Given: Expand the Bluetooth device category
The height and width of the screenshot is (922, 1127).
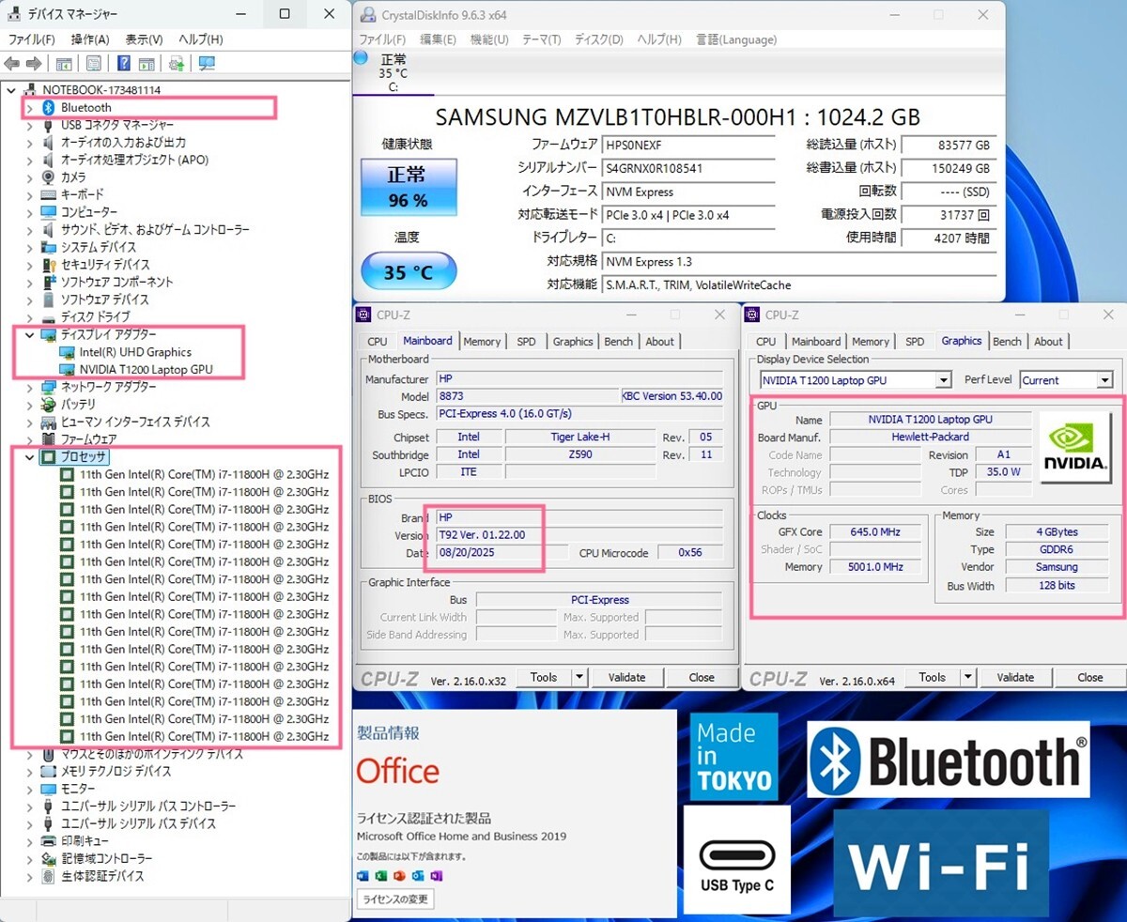Looking at the screenshot, I should [x=29, y=108].
